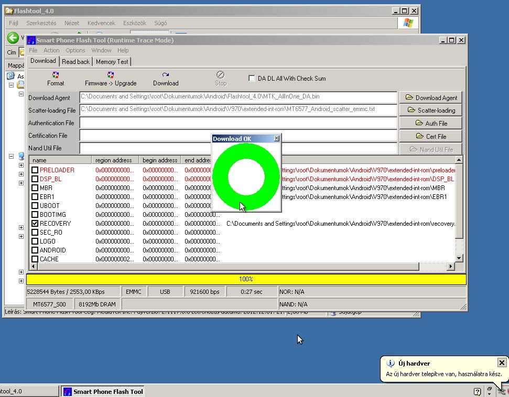Select the Download tab
Viewport: 509px width, 397px height.
(x=43, y=61)
